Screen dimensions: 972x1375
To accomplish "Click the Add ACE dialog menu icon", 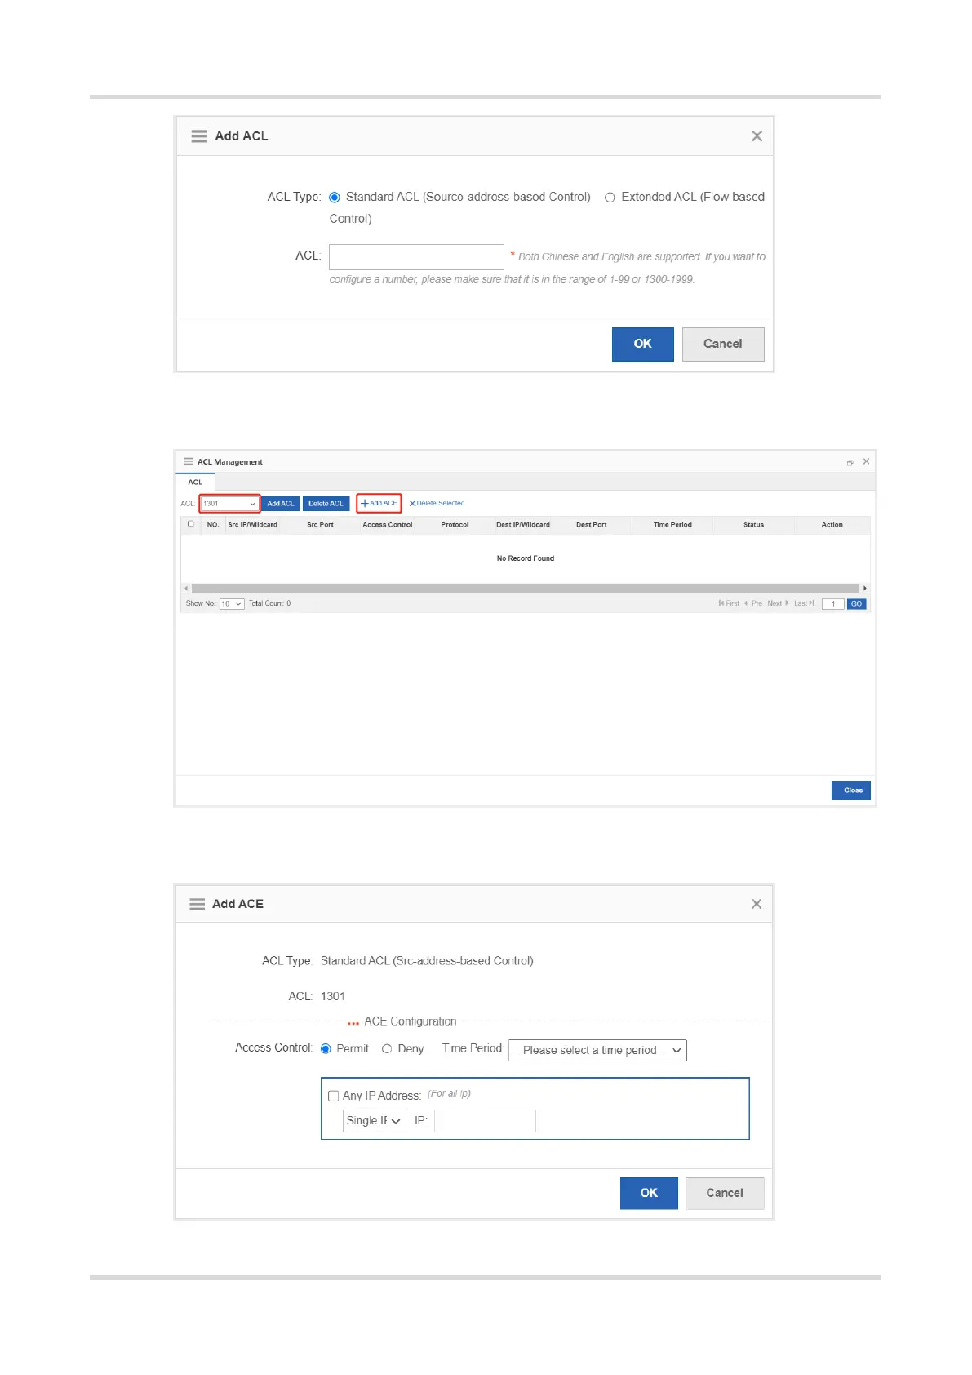I will coord(197,904).
